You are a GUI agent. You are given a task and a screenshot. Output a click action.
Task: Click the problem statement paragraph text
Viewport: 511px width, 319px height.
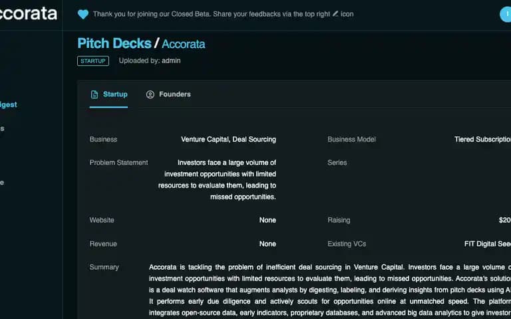pos(217,179)
